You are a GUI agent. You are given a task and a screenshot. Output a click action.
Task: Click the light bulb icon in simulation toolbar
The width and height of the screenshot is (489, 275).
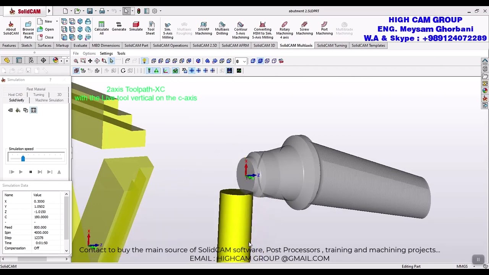144,61
